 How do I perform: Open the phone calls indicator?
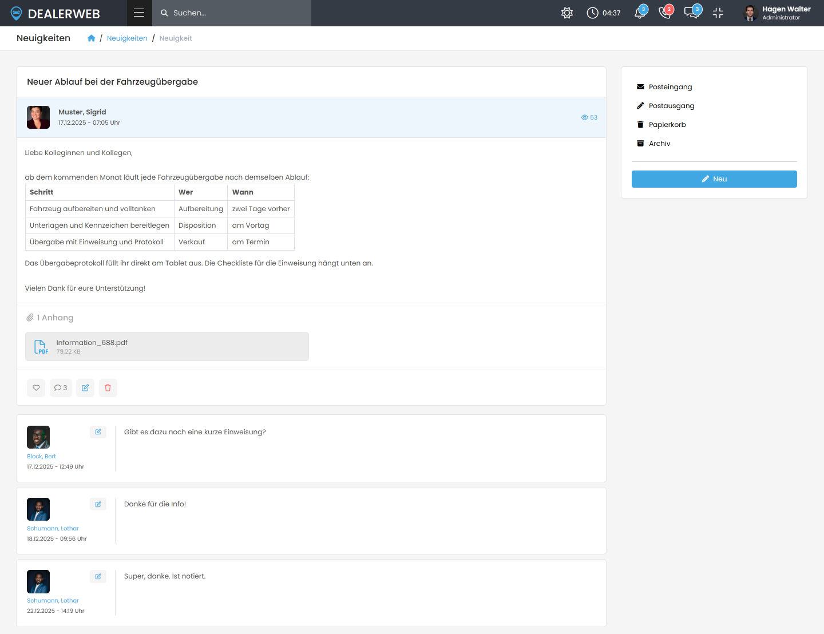[x=665, y=13]
